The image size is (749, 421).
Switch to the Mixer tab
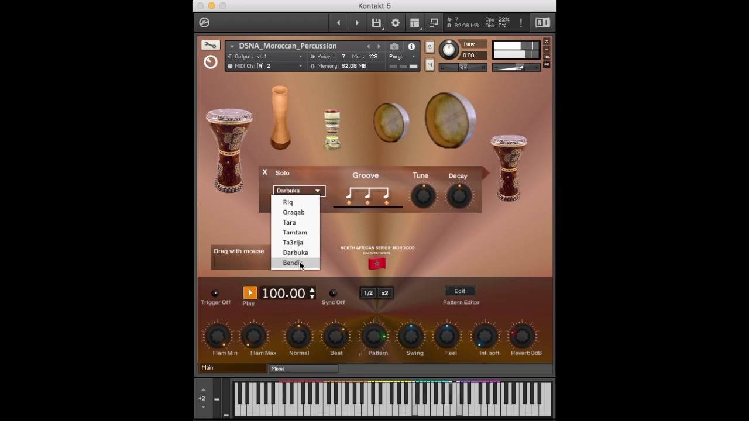pos(303,368)
